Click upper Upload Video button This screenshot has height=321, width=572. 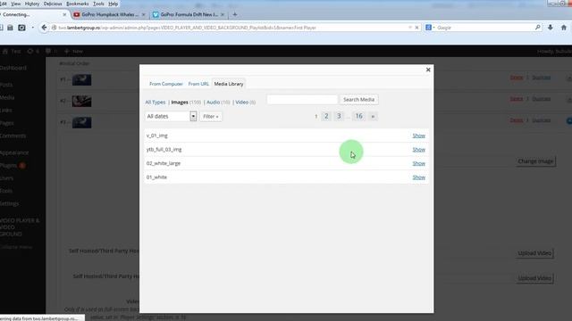point(534,253)
